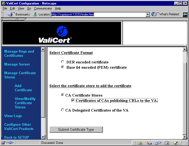Open the What's Related icon

click(x=155, y=14)
